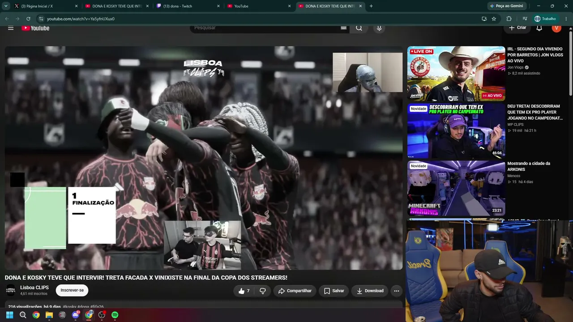Screen dimensions: 573x322
Task: Dislike the video with thumbs down
Action: pos(263,291)
